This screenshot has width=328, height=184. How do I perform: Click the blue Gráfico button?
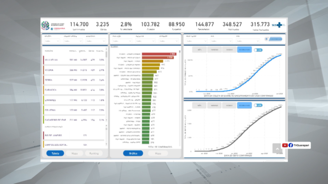pos(133,154)
